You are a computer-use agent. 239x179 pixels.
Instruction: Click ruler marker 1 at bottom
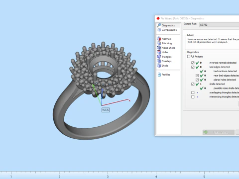coord(11,177)
